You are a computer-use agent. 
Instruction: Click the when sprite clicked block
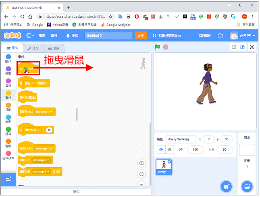pyautogui.click(x=27, y=97)
